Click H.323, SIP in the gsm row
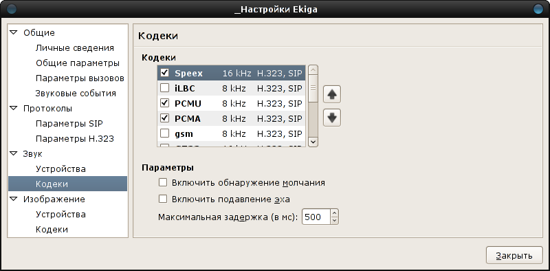Image resolution: width=550 pixels, height=271 pixels. tap(280, 133)
